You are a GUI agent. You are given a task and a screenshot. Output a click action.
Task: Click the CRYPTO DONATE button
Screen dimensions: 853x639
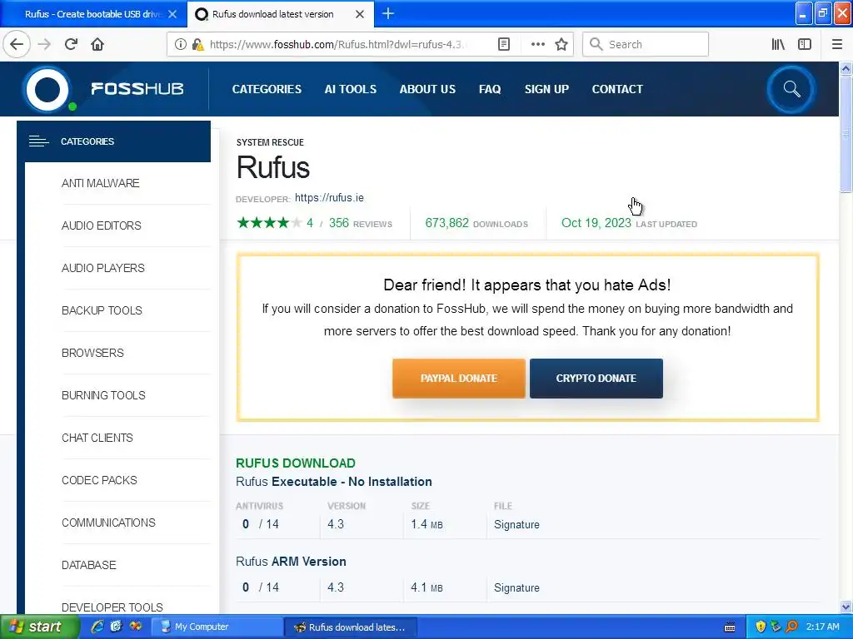click(x=596, y=379)
